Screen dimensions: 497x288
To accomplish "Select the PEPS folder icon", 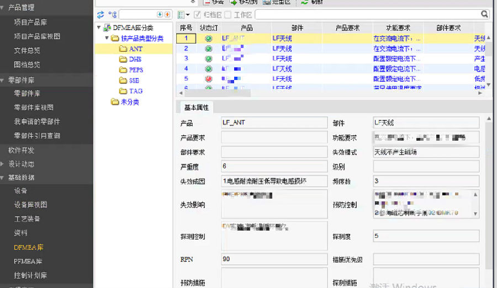I will click(x=124, y=70).
